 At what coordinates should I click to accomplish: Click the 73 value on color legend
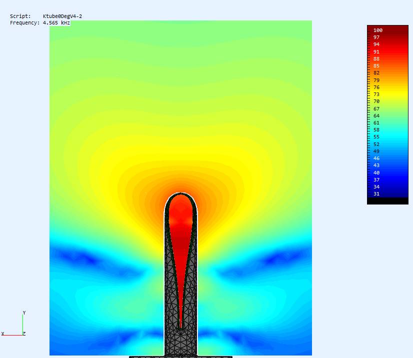(x=376, y=94)
